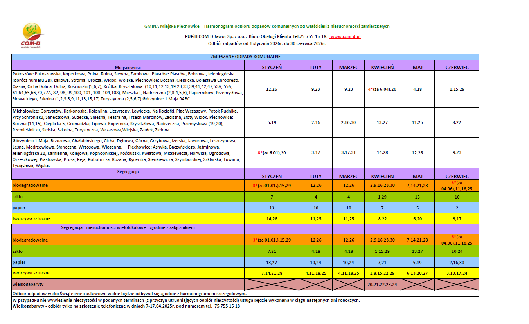Screen dimensions: 529x324
Task: Click the red-marked 4*(za 6.04),20 cell
Action: 382,89
